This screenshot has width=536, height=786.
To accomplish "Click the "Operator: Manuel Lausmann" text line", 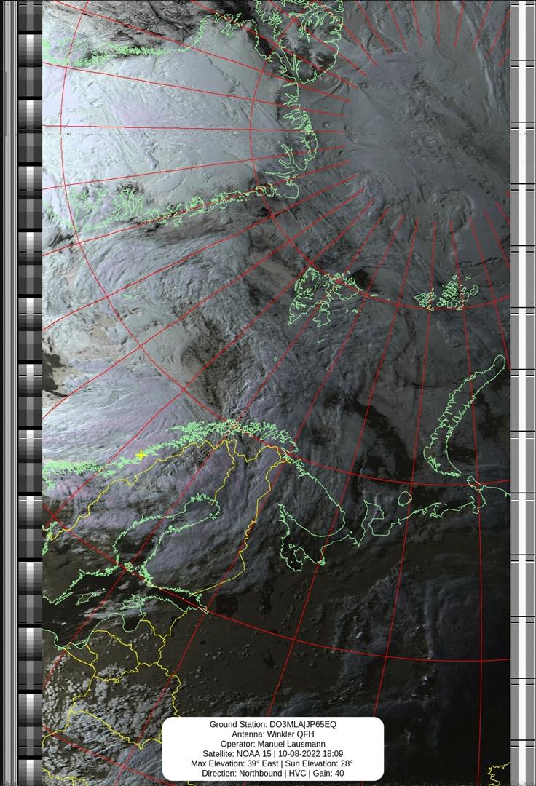I will click(273, 744).
